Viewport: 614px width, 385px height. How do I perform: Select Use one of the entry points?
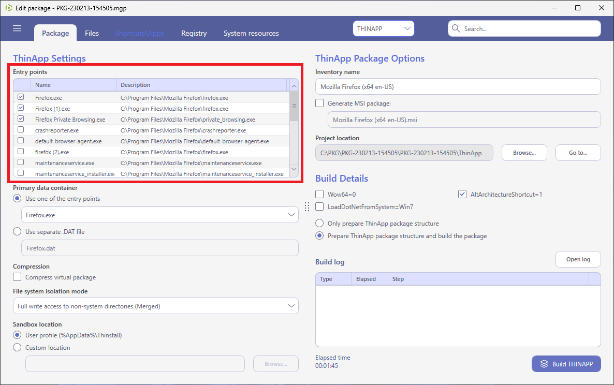click(x=17, y=198)
